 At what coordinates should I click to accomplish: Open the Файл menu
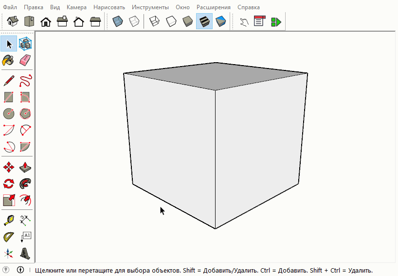10,7
